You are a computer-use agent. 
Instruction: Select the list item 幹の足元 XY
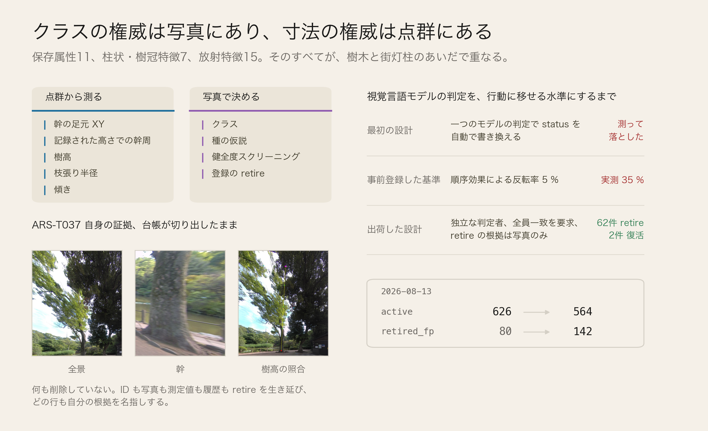[79, 124]
